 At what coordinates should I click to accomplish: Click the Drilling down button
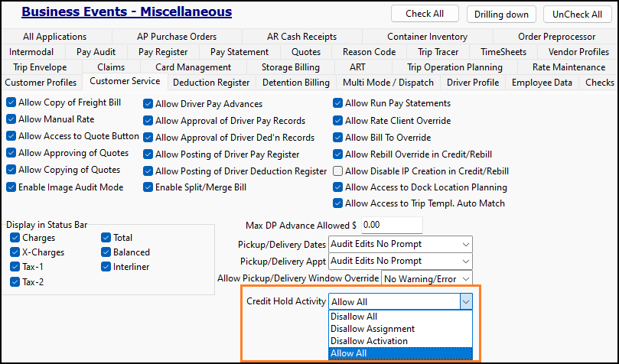click(501, 15)
